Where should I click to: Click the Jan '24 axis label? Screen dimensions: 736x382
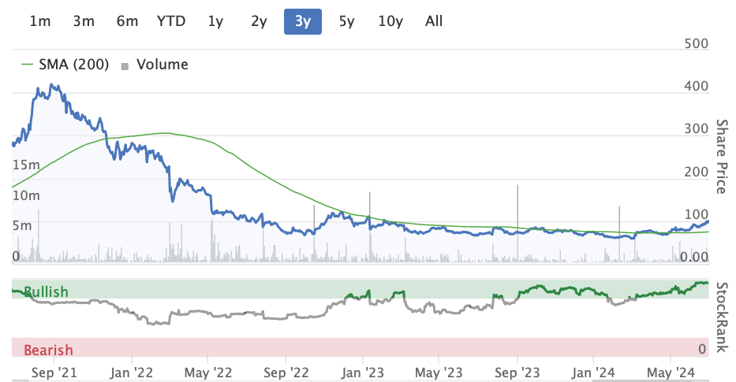click(x=593, y=373)
